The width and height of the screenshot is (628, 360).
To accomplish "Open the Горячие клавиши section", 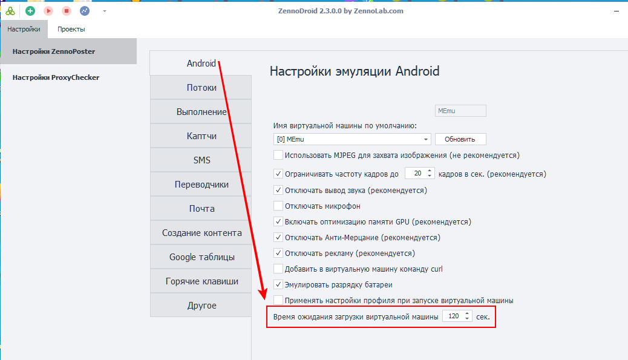I will (x=201, y=281).
